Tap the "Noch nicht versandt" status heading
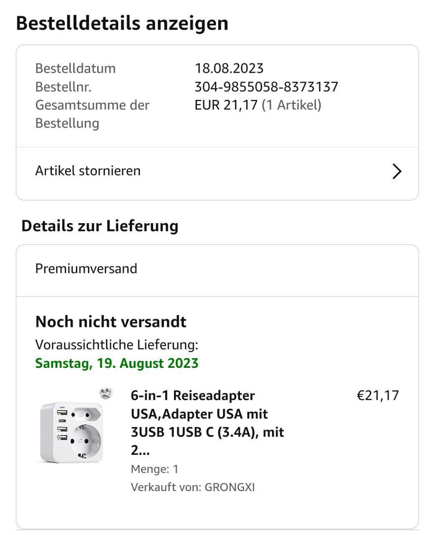Viewport: 434px width, 535px height. 111,322
